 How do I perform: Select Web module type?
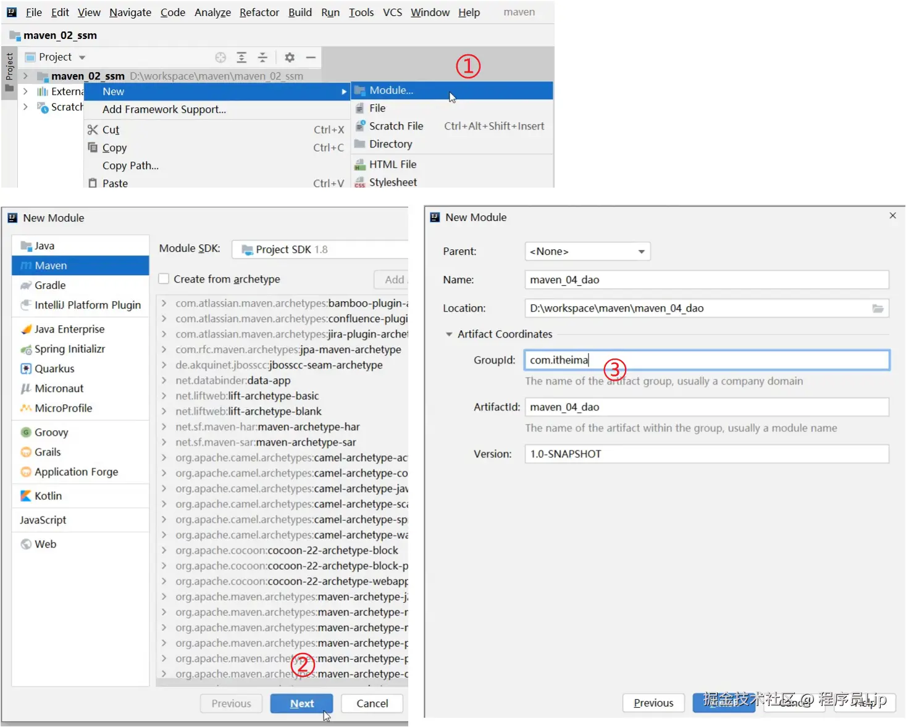pos(80,544)
